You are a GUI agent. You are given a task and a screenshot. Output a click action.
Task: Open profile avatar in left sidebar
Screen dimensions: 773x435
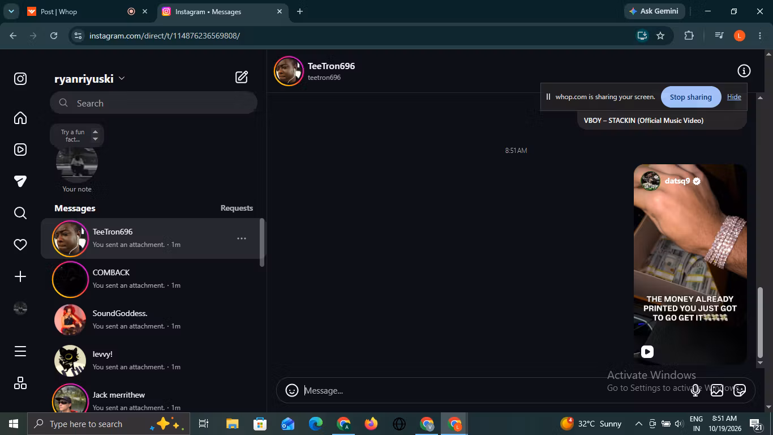pos(20,308)
